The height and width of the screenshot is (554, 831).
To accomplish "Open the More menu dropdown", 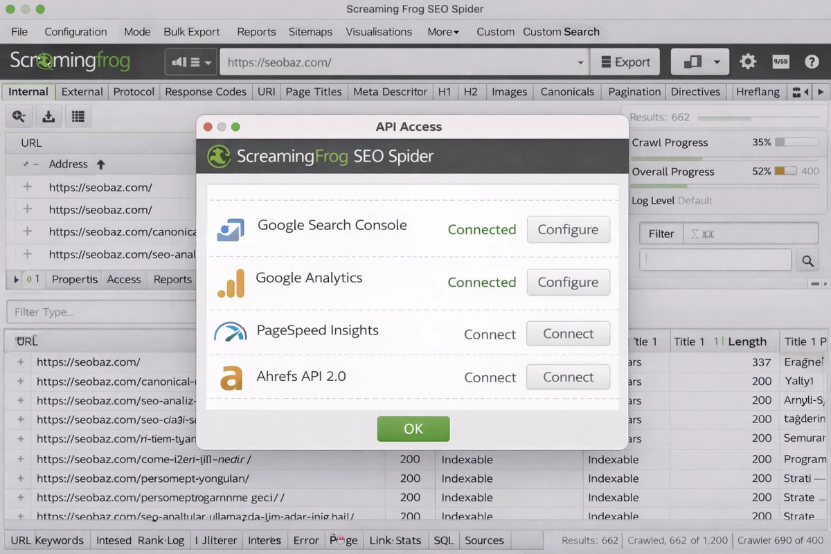I will [443, 32].
